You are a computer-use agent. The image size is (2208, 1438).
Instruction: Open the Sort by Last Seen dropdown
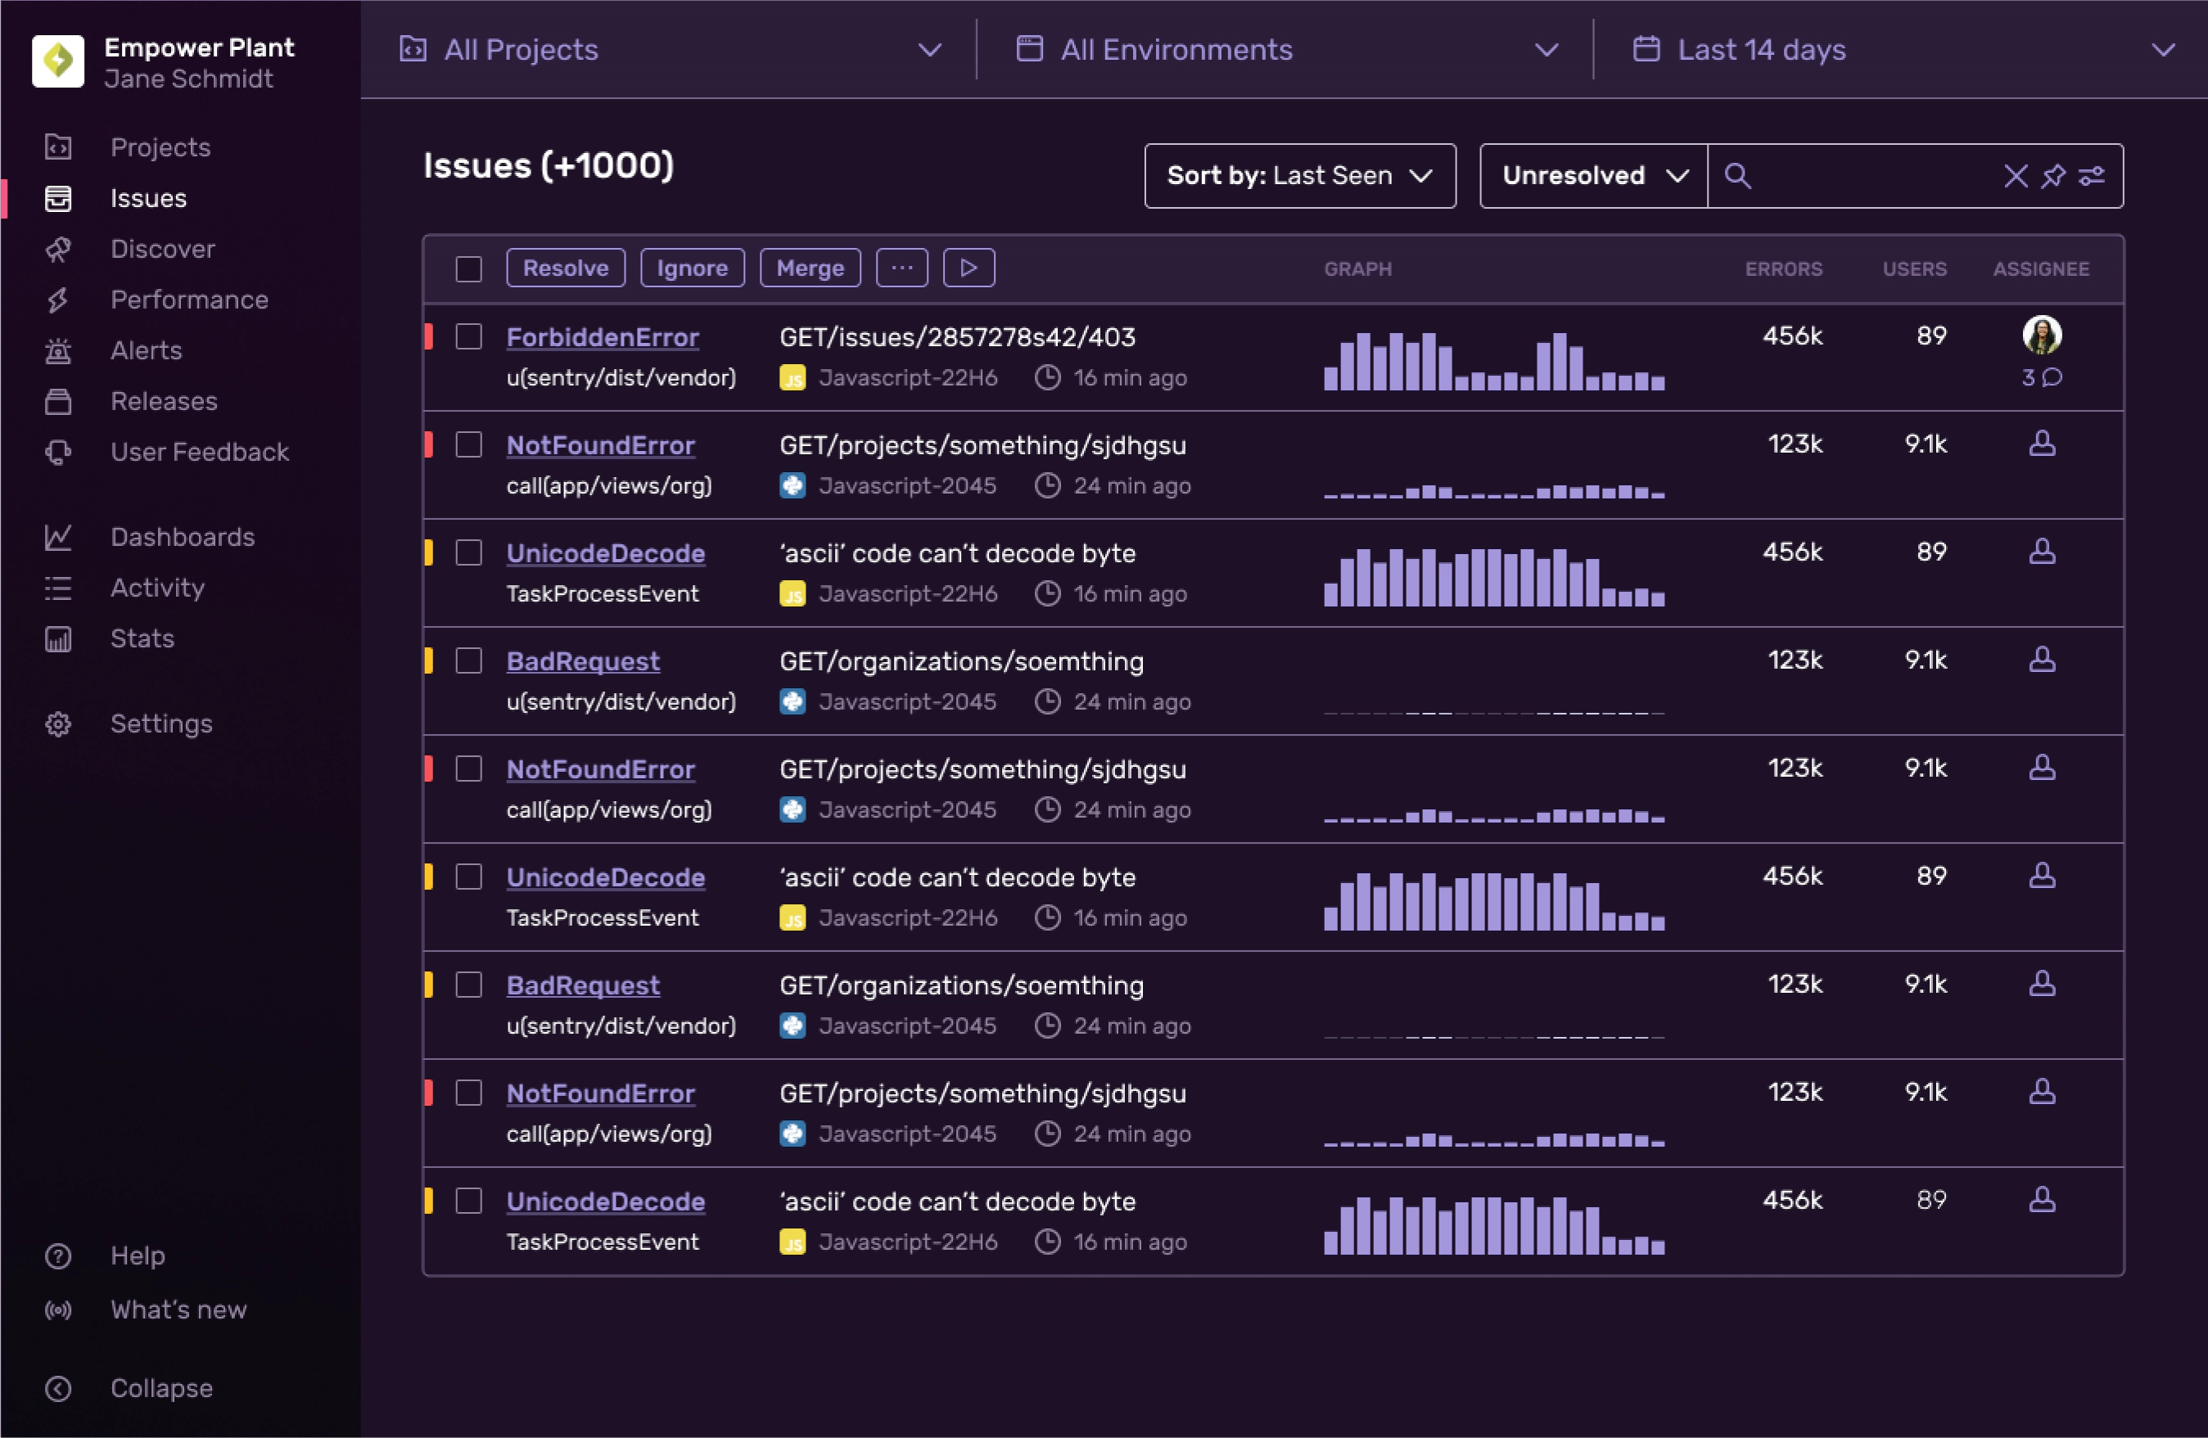(1298, 175)
